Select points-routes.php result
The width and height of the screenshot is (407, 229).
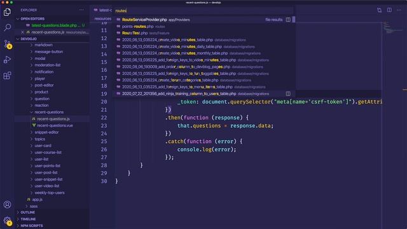203,27
